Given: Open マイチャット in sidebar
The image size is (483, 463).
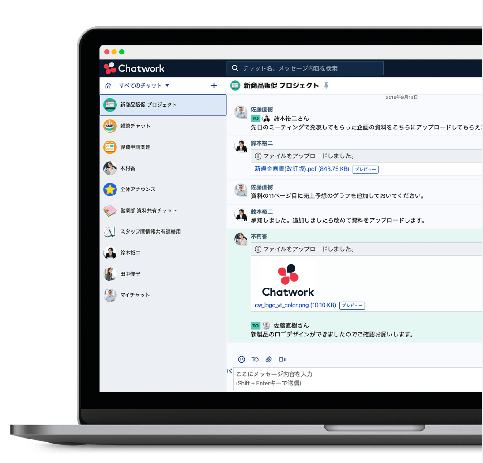Looking at the screenshot, I should (x=163, y=295).
